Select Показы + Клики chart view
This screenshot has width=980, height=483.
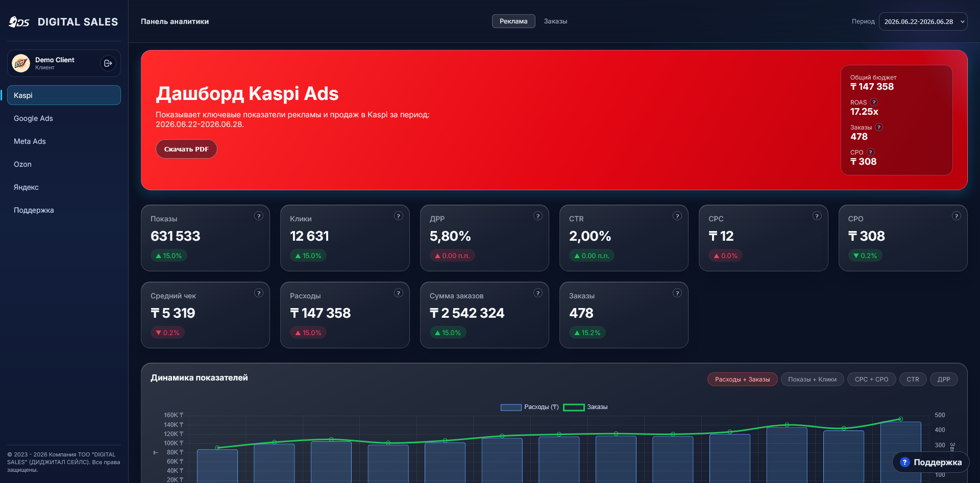812,379
